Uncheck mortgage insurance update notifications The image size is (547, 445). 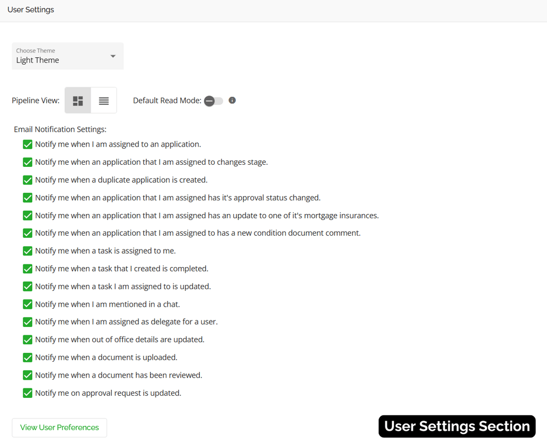click(x=27, y=215)
